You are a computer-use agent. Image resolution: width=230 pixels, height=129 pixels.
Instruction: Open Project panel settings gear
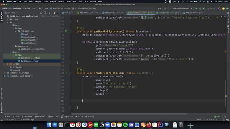tap(54, 13)
